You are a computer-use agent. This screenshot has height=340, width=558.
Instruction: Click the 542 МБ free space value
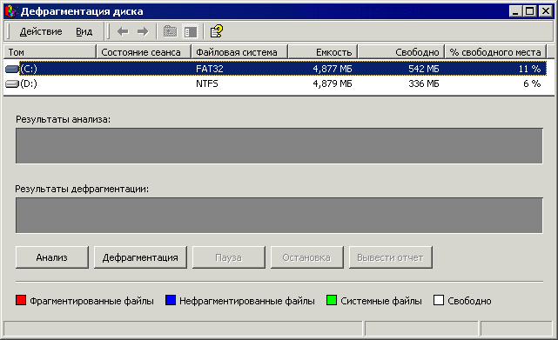423,69
